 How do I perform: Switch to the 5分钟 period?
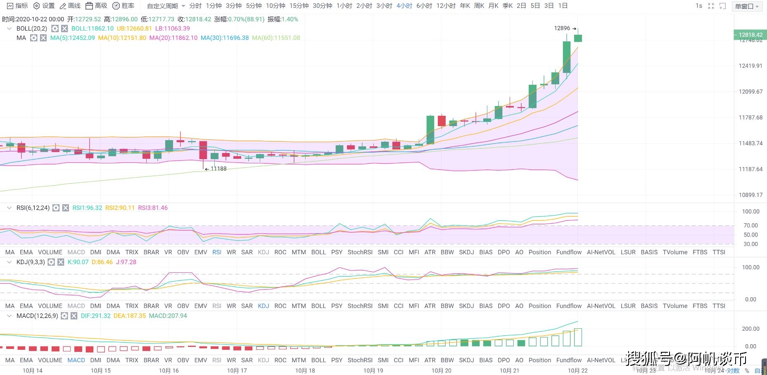(x=254, y=6)
